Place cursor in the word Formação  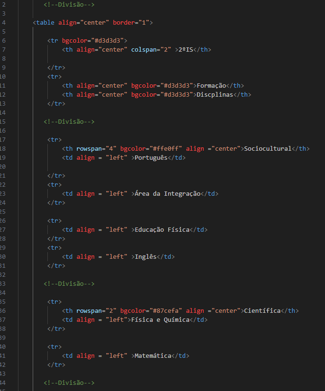pos(211,86)
